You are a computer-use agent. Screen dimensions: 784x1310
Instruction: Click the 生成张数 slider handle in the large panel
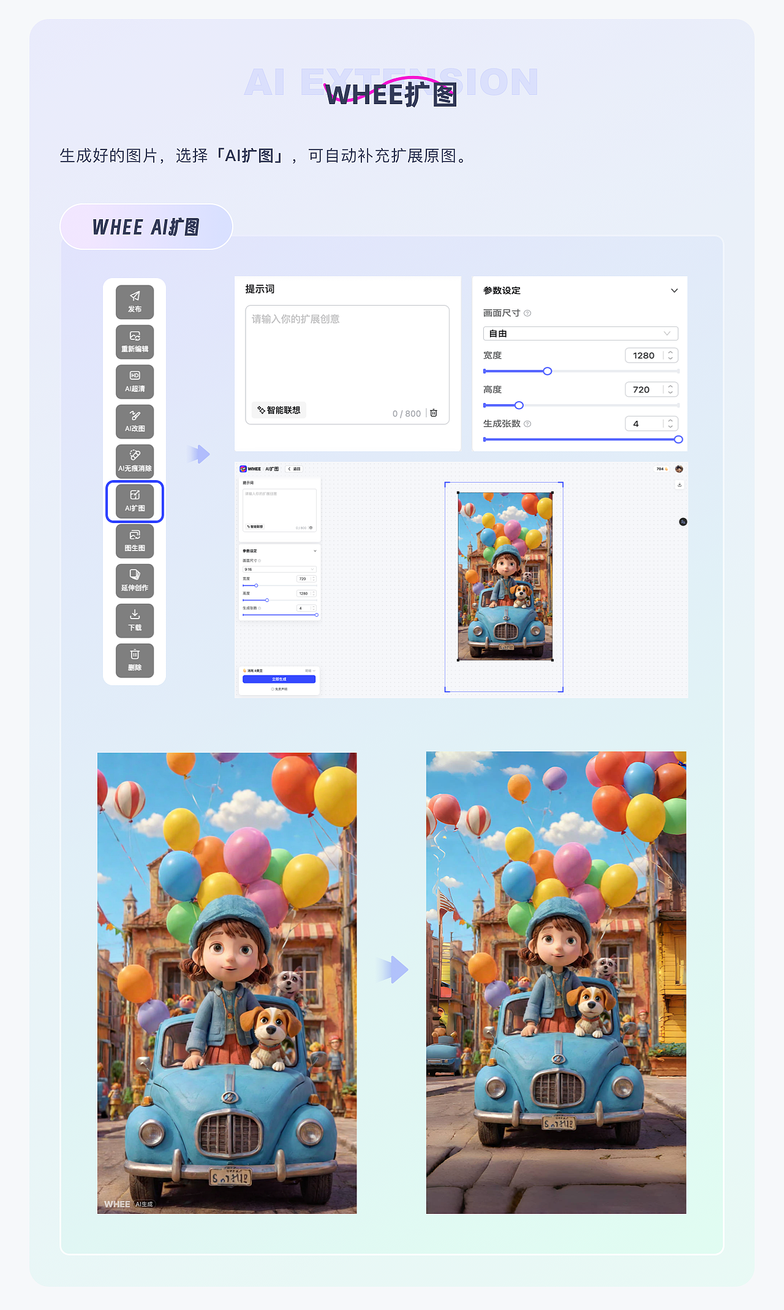point(678,440)
